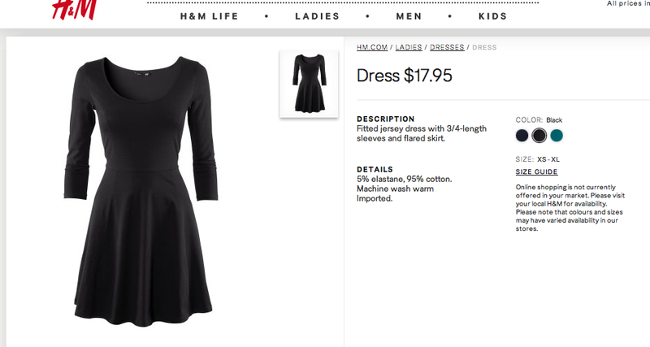Click the Dress $17.95 product title
The height and width of the screenshot is (347, 650).
click(404, 76)
